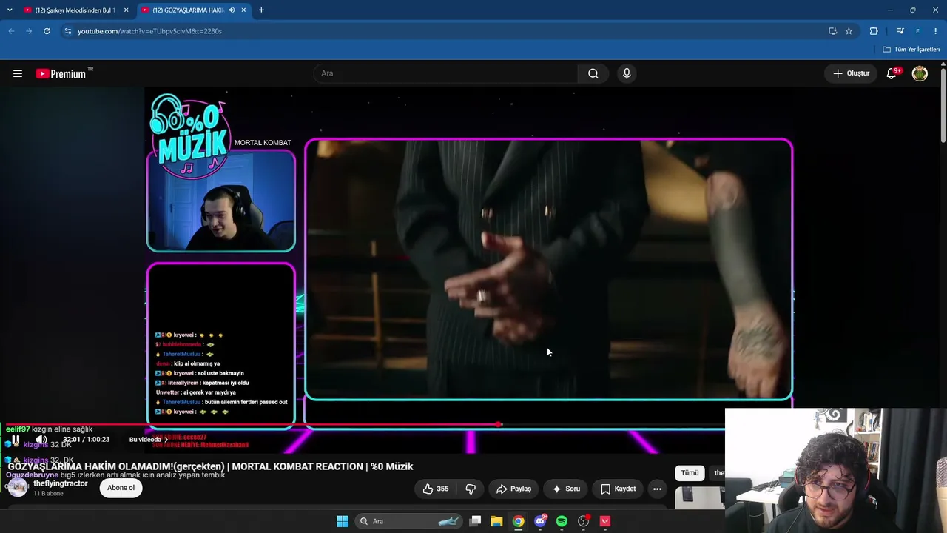The image size is (947, 533).
Task: Bookmark this page with the star
Action: (849, 31)
